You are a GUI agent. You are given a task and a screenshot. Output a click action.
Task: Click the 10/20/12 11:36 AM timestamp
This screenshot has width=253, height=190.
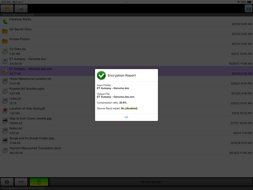coord(240,64)
